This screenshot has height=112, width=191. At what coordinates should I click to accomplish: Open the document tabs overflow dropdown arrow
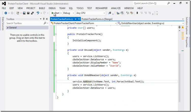(183, 19)
